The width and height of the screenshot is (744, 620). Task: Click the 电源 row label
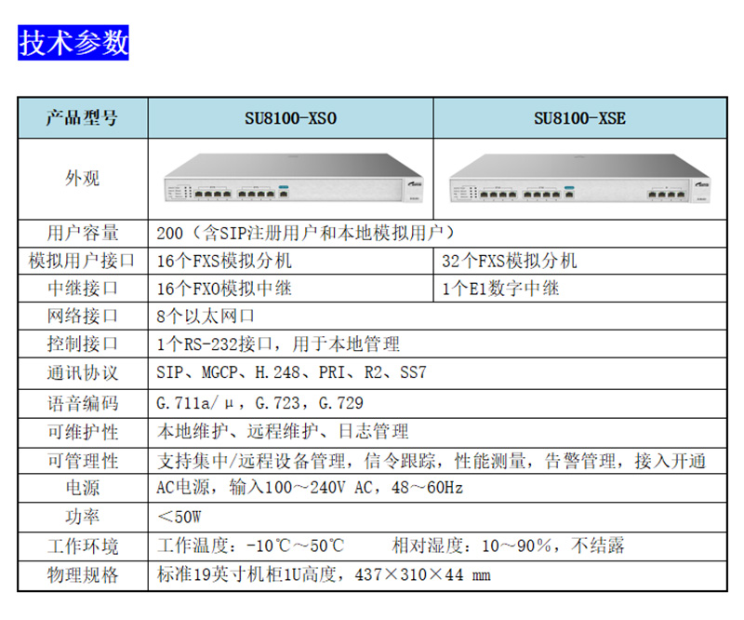(83, 488)
